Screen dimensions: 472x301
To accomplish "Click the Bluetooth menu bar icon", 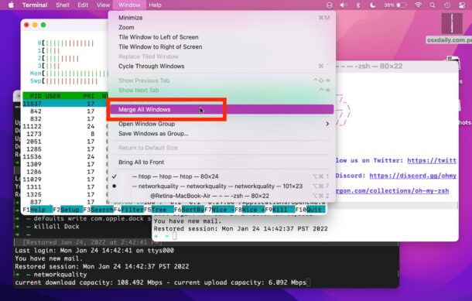I will pyautogui.click(x=358, y=5).
